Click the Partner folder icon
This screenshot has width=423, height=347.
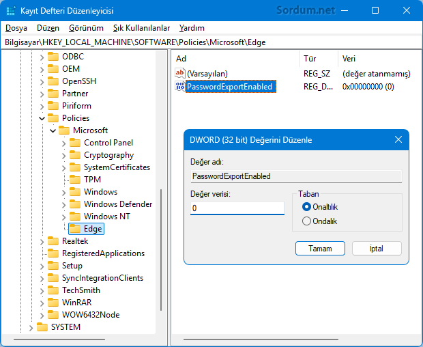coord(53,94)
